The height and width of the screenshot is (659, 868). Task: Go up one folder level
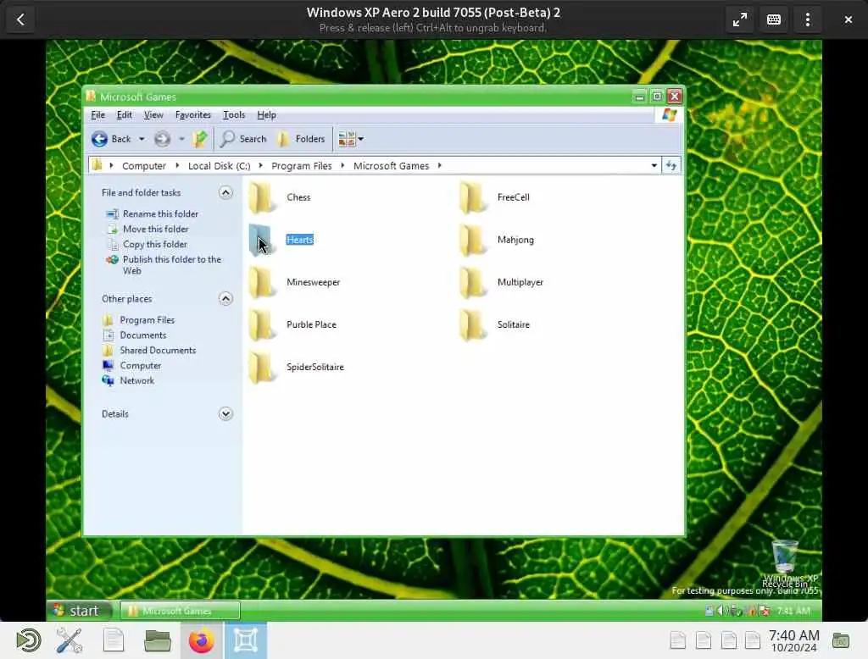pyautogui.click(x=200, y=139)
